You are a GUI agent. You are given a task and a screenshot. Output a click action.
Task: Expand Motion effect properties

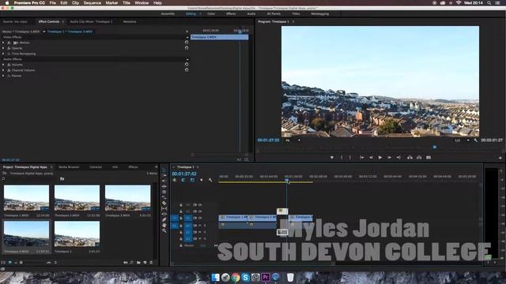(3, 43)
